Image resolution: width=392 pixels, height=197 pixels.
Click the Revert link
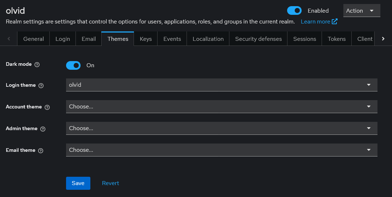110,183
